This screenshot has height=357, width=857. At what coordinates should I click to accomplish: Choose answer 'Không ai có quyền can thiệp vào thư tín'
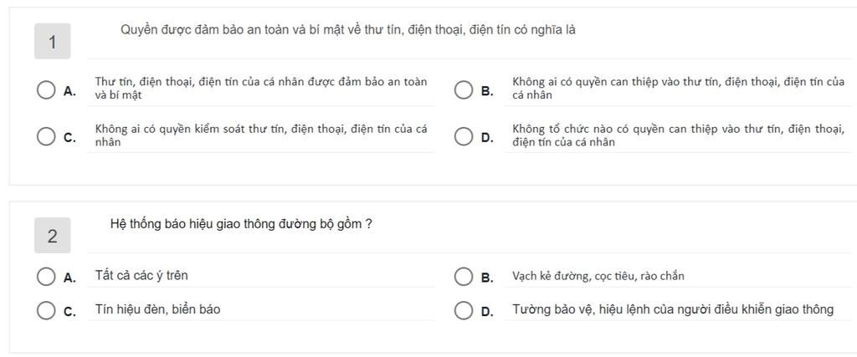tap(678, 89)
